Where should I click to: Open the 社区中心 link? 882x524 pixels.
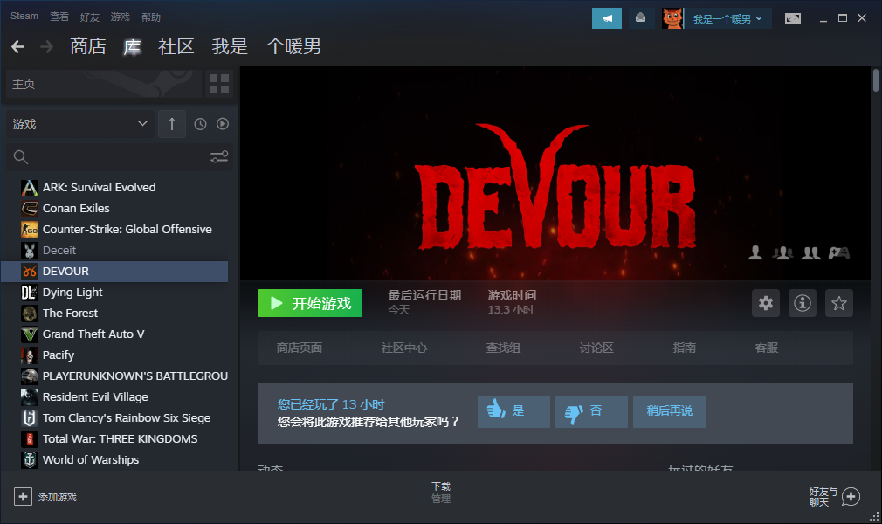403,348
